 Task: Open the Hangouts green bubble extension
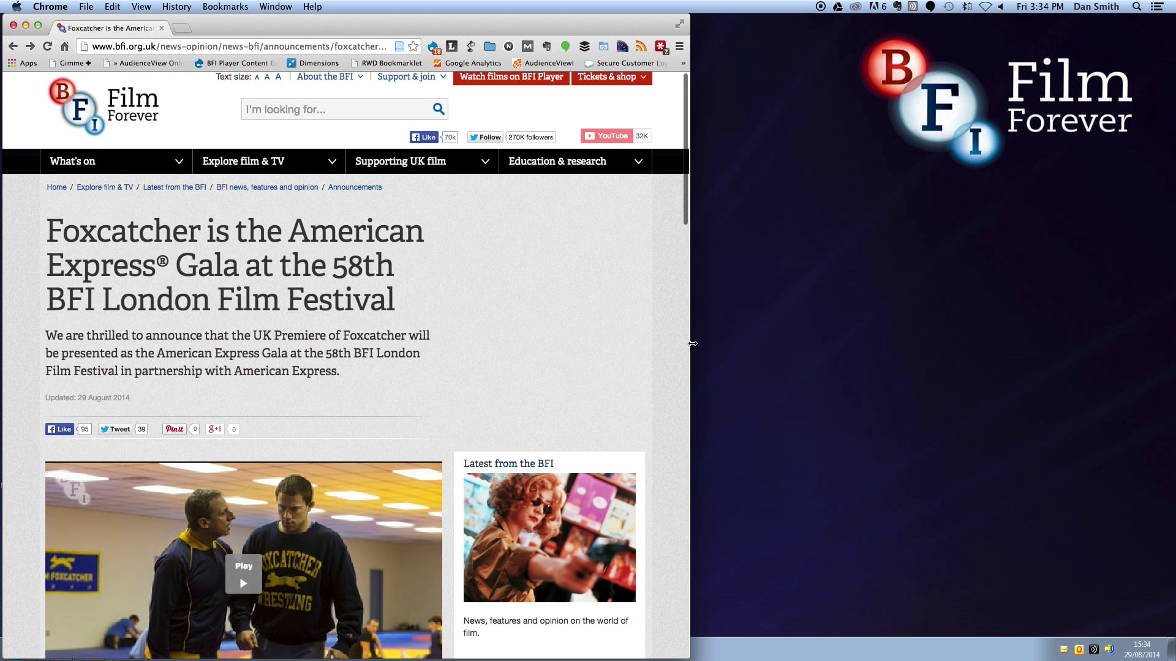coord(565,47)
